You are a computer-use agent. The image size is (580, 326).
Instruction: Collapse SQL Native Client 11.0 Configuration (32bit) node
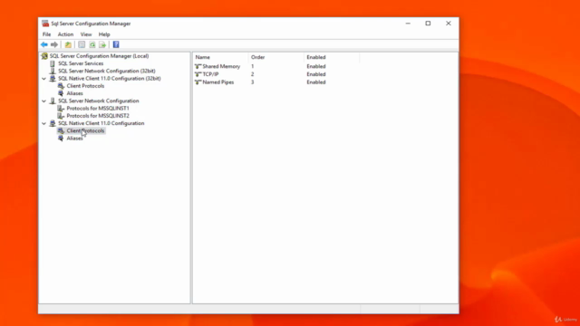(44, 79)
